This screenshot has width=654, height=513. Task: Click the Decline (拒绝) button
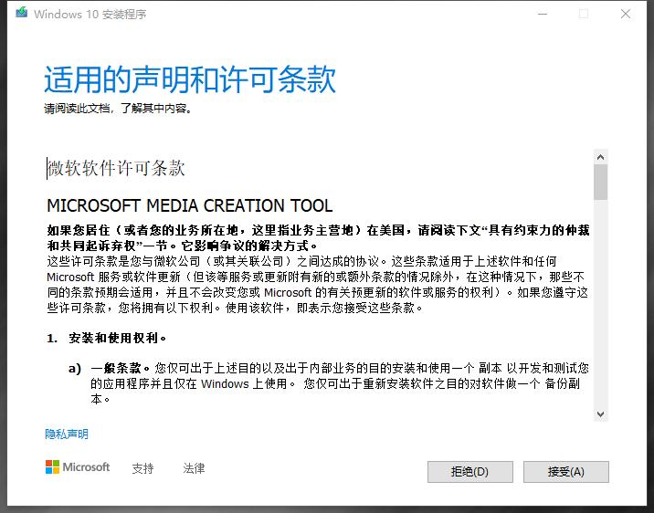pyautogui.click(x=470, y=472)
